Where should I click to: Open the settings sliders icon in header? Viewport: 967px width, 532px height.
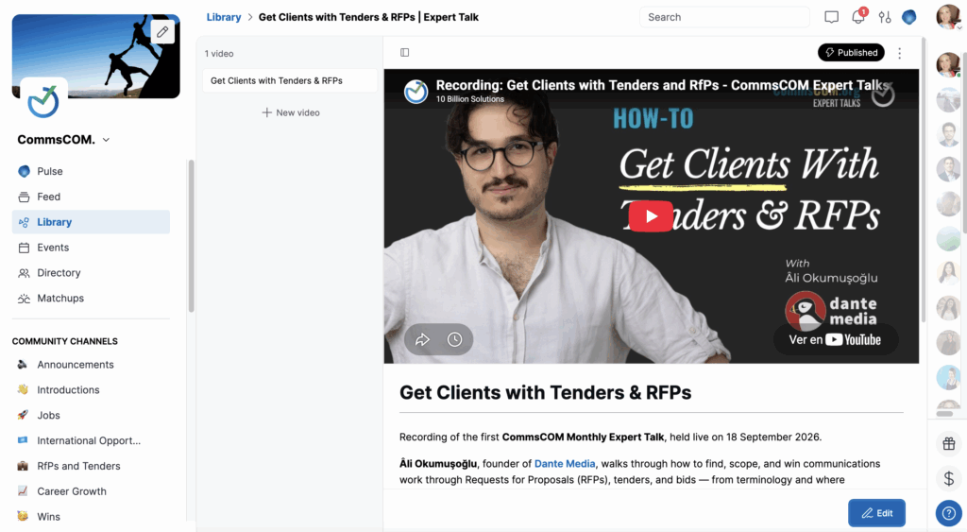click(x=885, y=17)
